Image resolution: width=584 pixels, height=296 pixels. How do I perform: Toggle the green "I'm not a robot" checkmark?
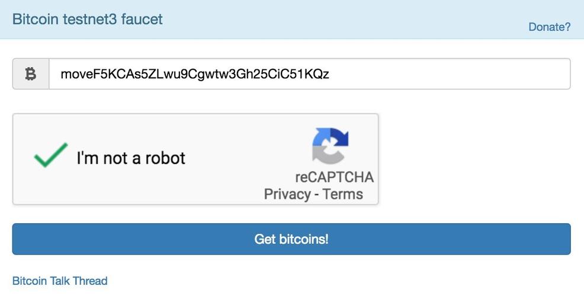click(x=50, y=155)
